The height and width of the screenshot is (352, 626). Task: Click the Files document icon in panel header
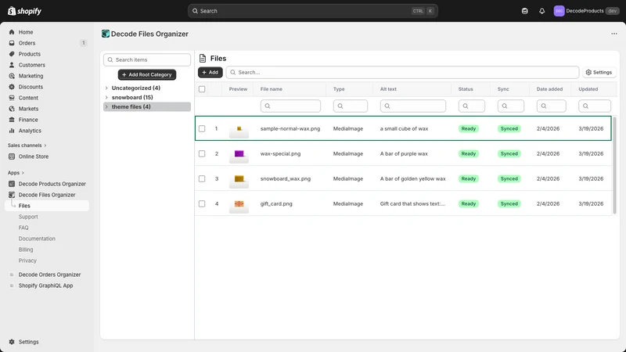(203, 58)
